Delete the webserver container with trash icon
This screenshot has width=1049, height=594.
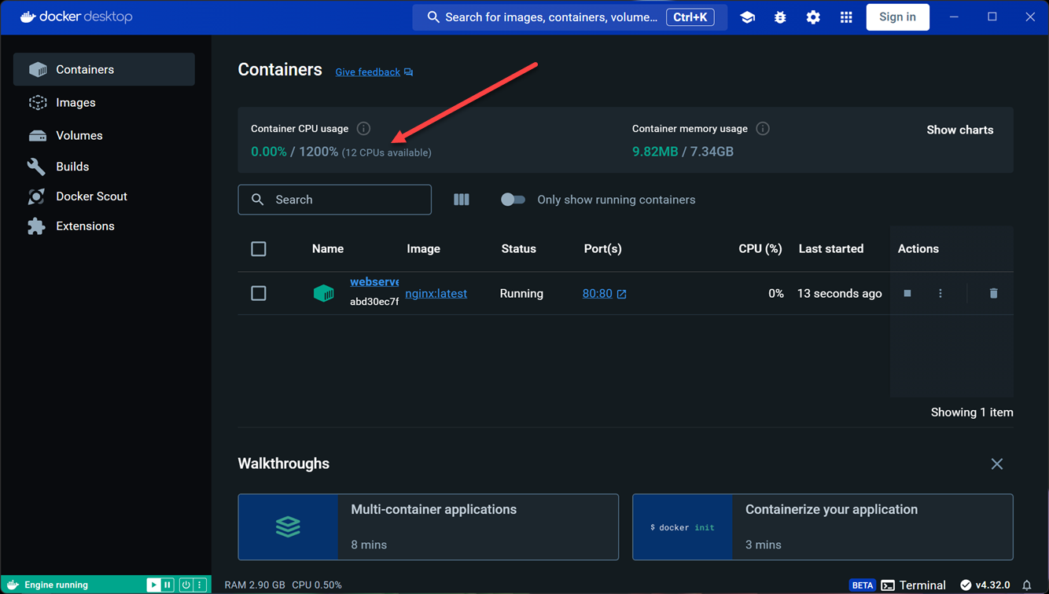click(x=993, y=293)
